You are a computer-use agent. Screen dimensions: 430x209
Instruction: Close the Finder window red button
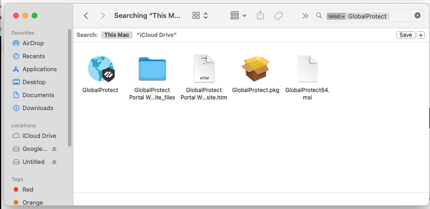click(x=16, y=15)
